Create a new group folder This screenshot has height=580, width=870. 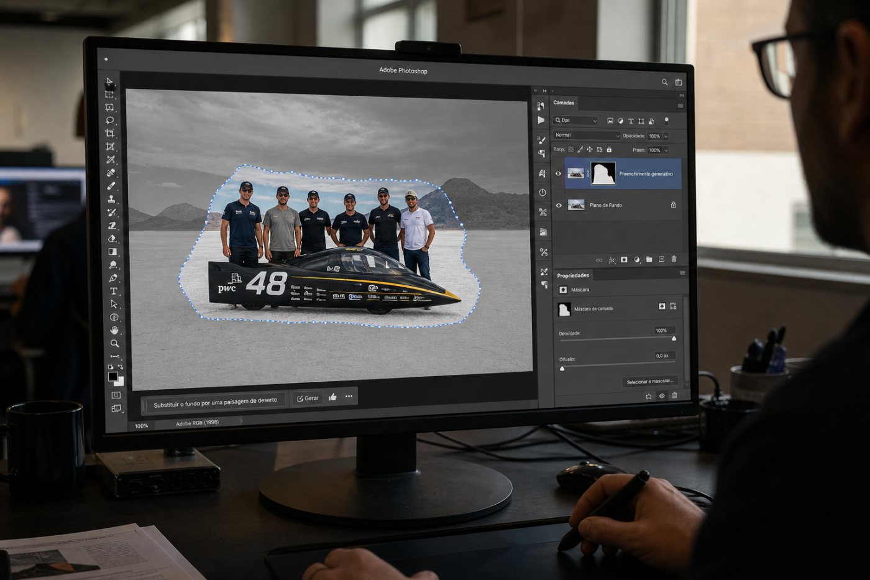649,259
